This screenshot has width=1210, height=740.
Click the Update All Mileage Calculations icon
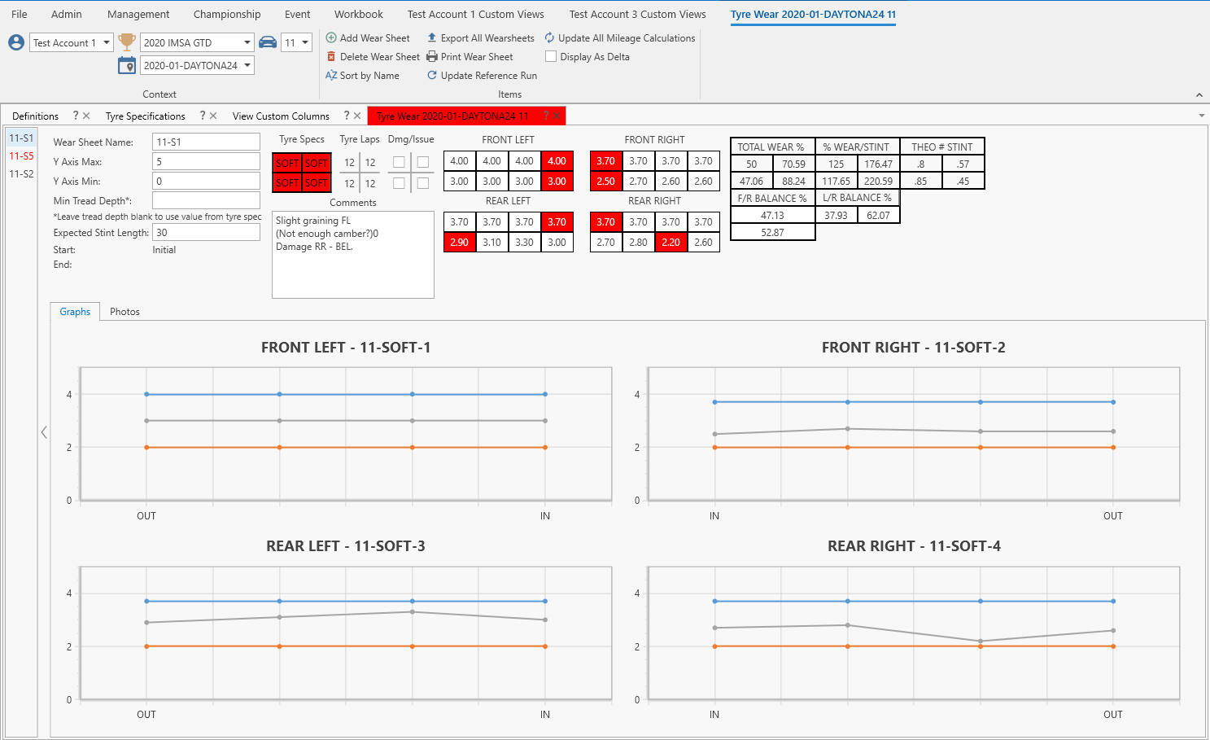point(550,38)
